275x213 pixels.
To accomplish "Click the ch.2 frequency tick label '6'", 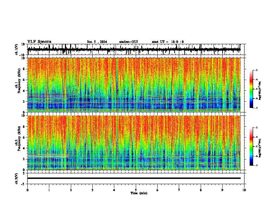I will [x=24, y=137].
